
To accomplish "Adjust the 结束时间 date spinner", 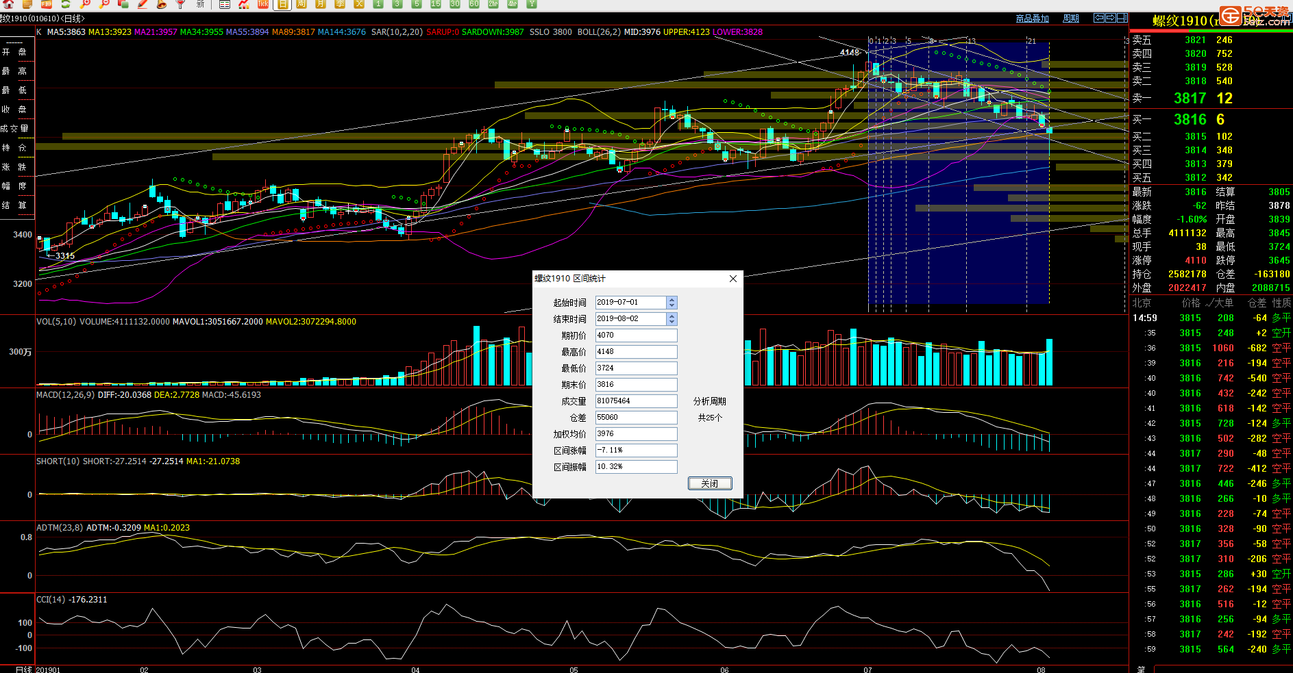I will click(672, 318).
